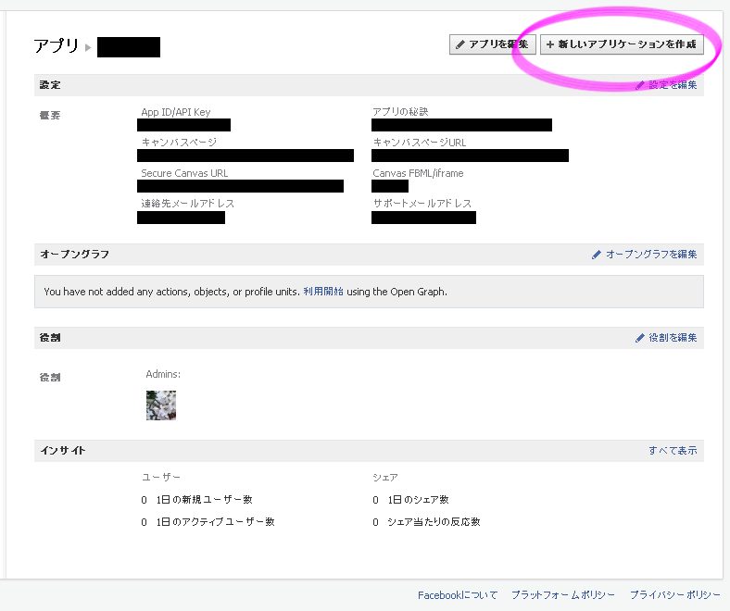Screen dimensions: 730x611
Task: Click 新しいアプリケーションを作成 button
Action: click(622, 44)
